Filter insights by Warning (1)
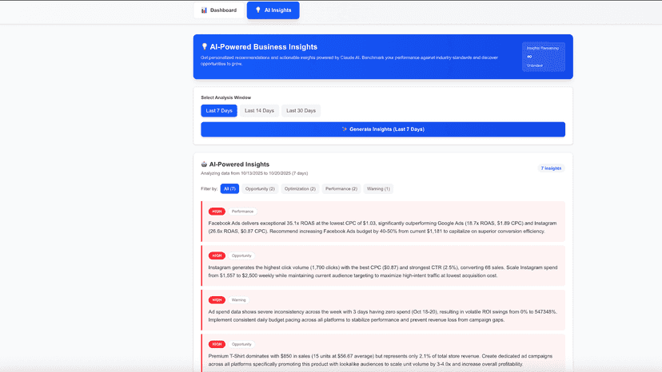 [378, 188]
